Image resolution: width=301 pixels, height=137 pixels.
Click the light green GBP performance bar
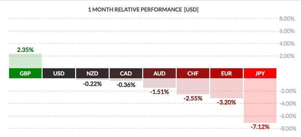[25, 61]
